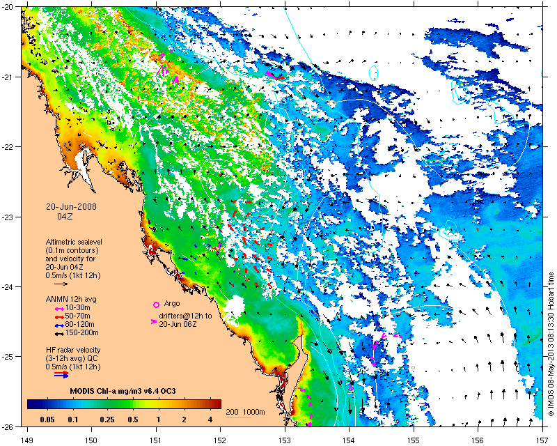
Task: Click the longitude axis label 156
Action: [x=478, y=440]
